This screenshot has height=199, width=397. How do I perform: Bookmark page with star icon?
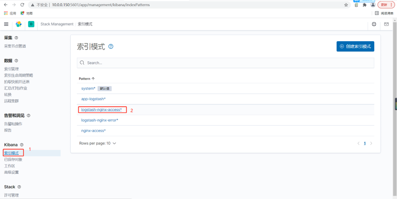pyautogui.click(x=346, y=5)
